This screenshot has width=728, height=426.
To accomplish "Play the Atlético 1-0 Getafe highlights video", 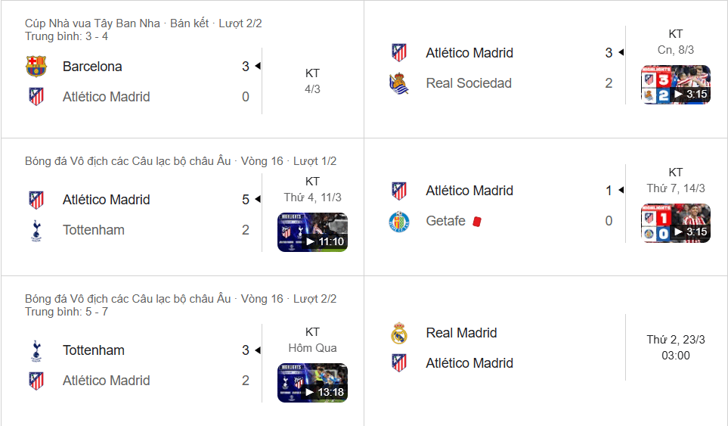I will click(676, 222).
